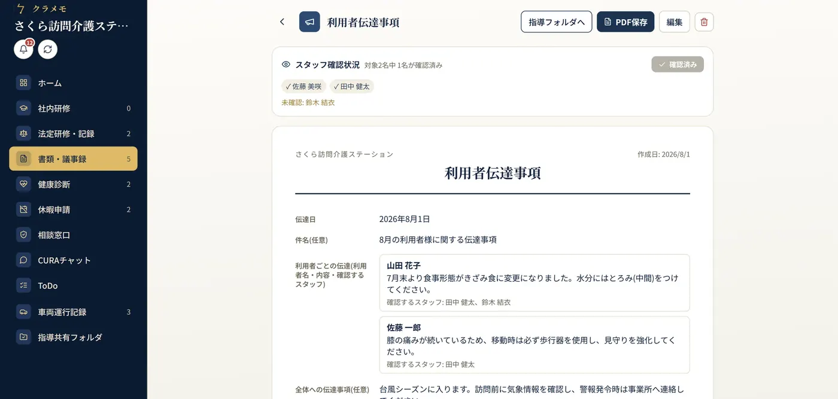Screen dimensions: 838x399
Task: Click 対象2名中 1名が確認済み status text
Action: 403,65
